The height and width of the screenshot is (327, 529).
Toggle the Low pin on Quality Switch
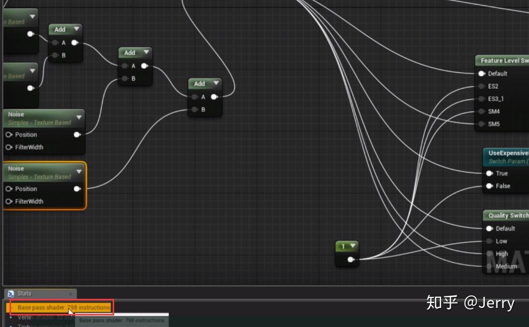click(489, 241)
